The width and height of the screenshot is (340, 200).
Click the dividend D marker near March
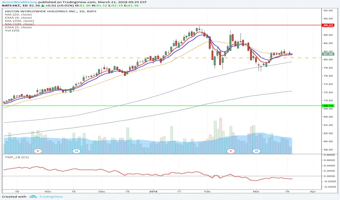(x=256, y=151)
